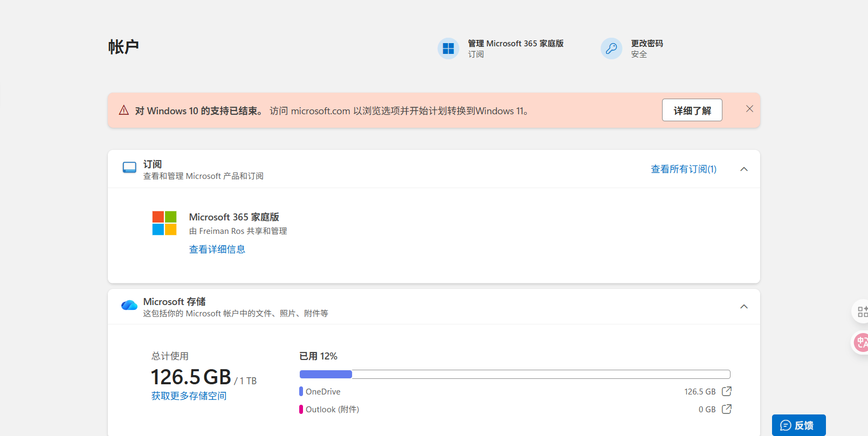Viewport: 868px width, 436px height.
Task: Click the grid-plus floating side icon
Action: point(862,312)
